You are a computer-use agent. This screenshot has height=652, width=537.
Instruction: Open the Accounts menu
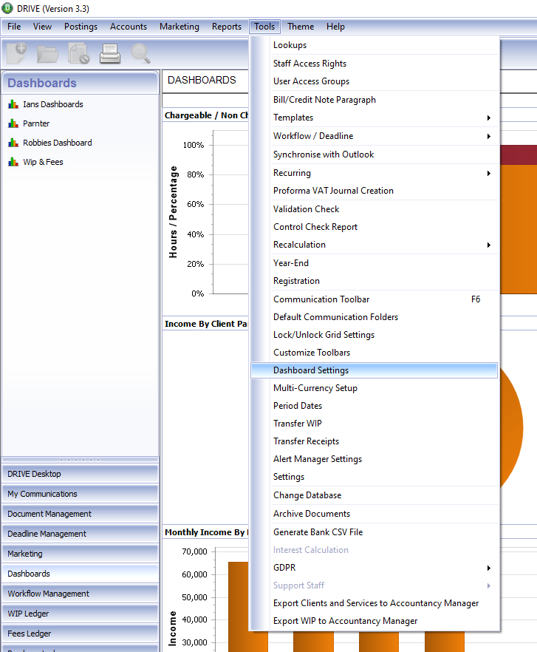point(129,27)
